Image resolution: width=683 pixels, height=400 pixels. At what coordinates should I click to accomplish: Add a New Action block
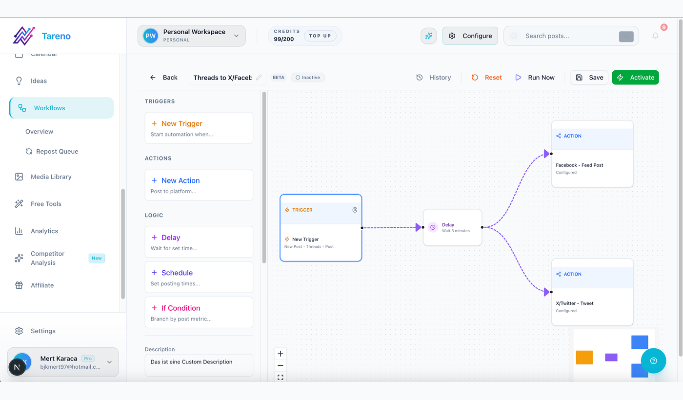tap(199, 185)
